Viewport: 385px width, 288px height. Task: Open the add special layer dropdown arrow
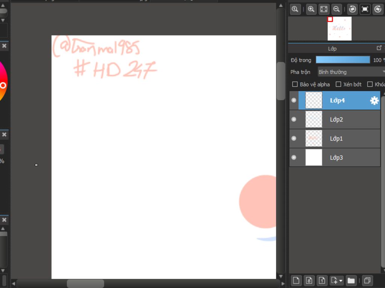341,280
